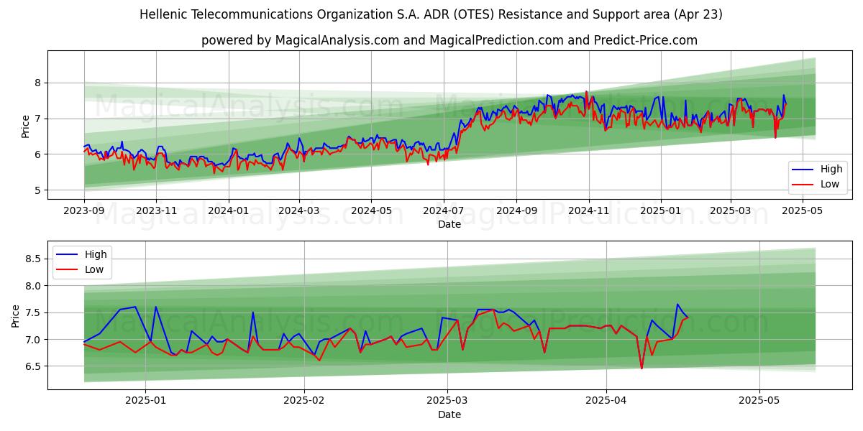
Task: Click the '8.5' y-axis label in bottom chart
Action: click(35, 259)
